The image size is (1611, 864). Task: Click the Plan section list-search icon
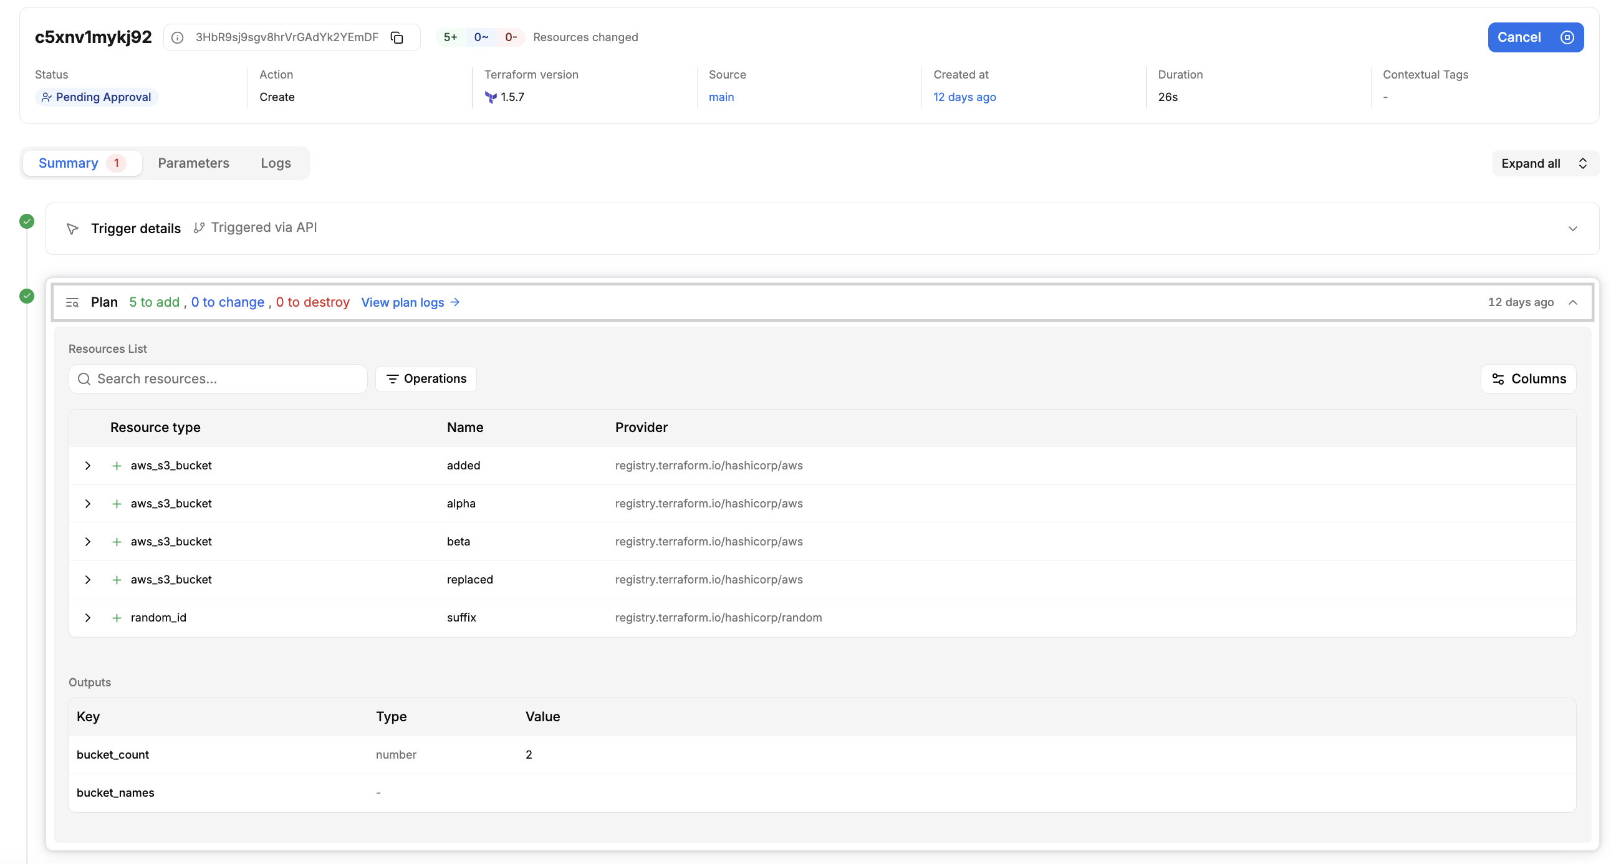click(x=72, y=302)
